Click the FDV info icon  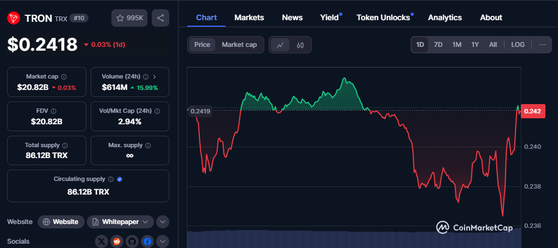54,111
